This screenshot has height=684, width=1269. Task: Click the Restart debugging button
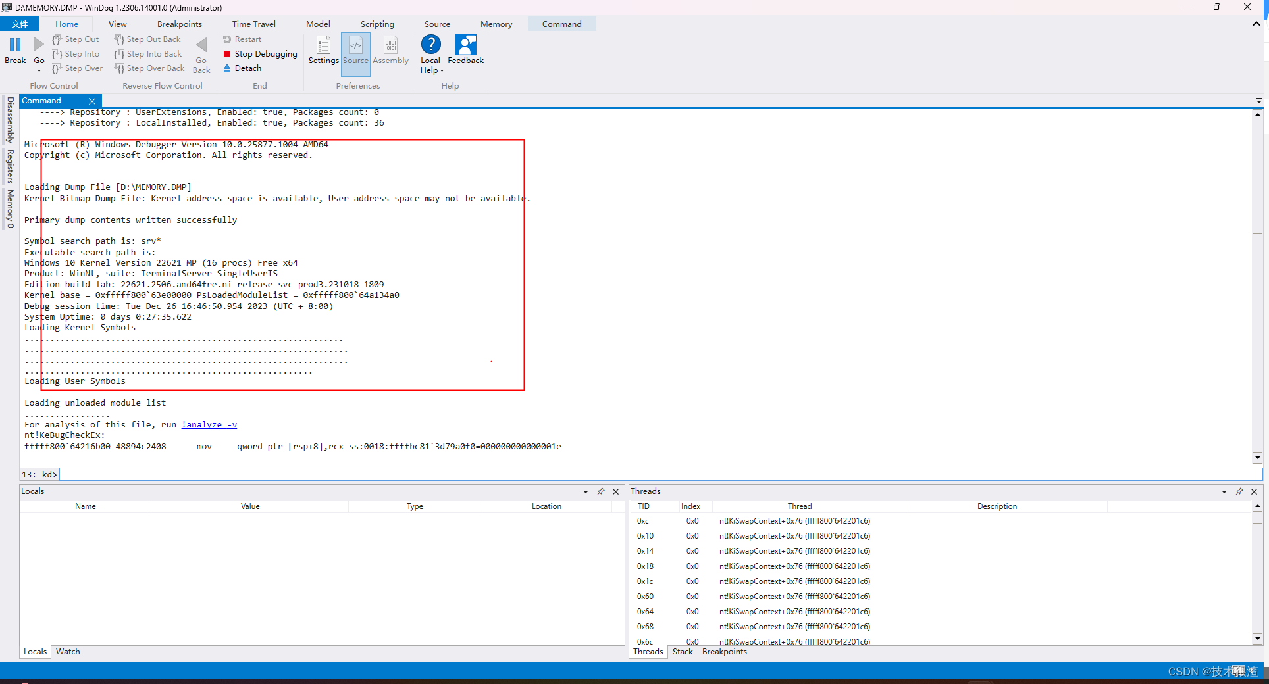(x=242, y=39)
